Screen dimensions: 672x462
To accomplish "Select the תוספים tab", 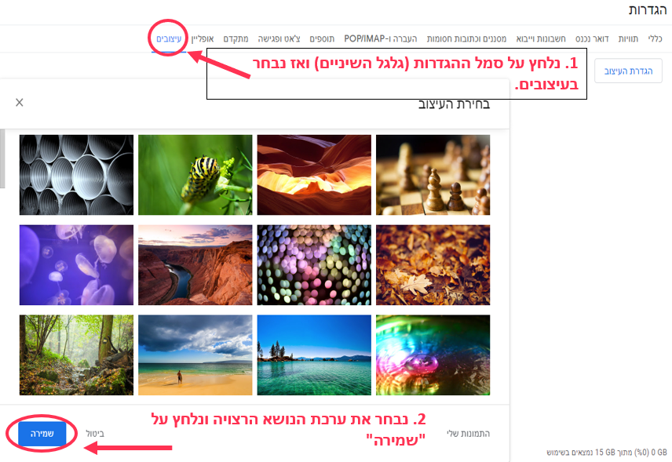I will pyautogui.click(x=322, y=39).
